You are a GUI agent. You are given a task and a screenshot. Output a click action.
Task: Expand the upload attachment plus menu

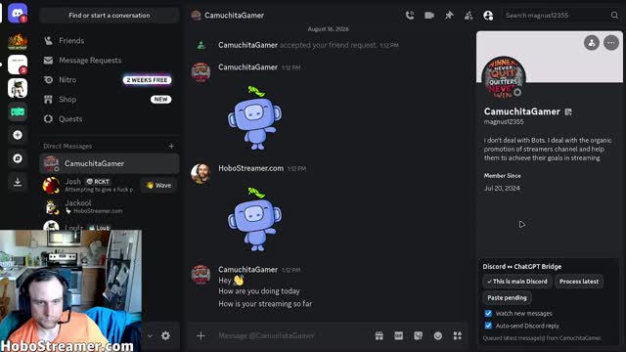point(201,335)
